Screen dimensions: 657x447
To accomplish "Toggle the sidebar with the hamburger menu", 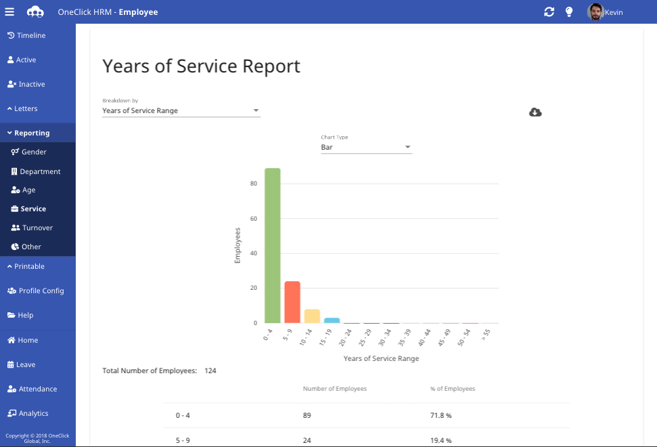I will pos(9,11).
